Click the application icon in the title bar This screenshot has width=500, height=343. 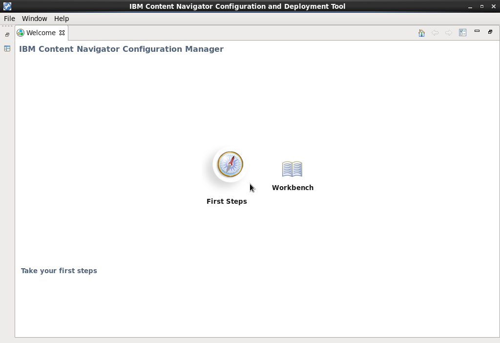(x=7, y=6)
